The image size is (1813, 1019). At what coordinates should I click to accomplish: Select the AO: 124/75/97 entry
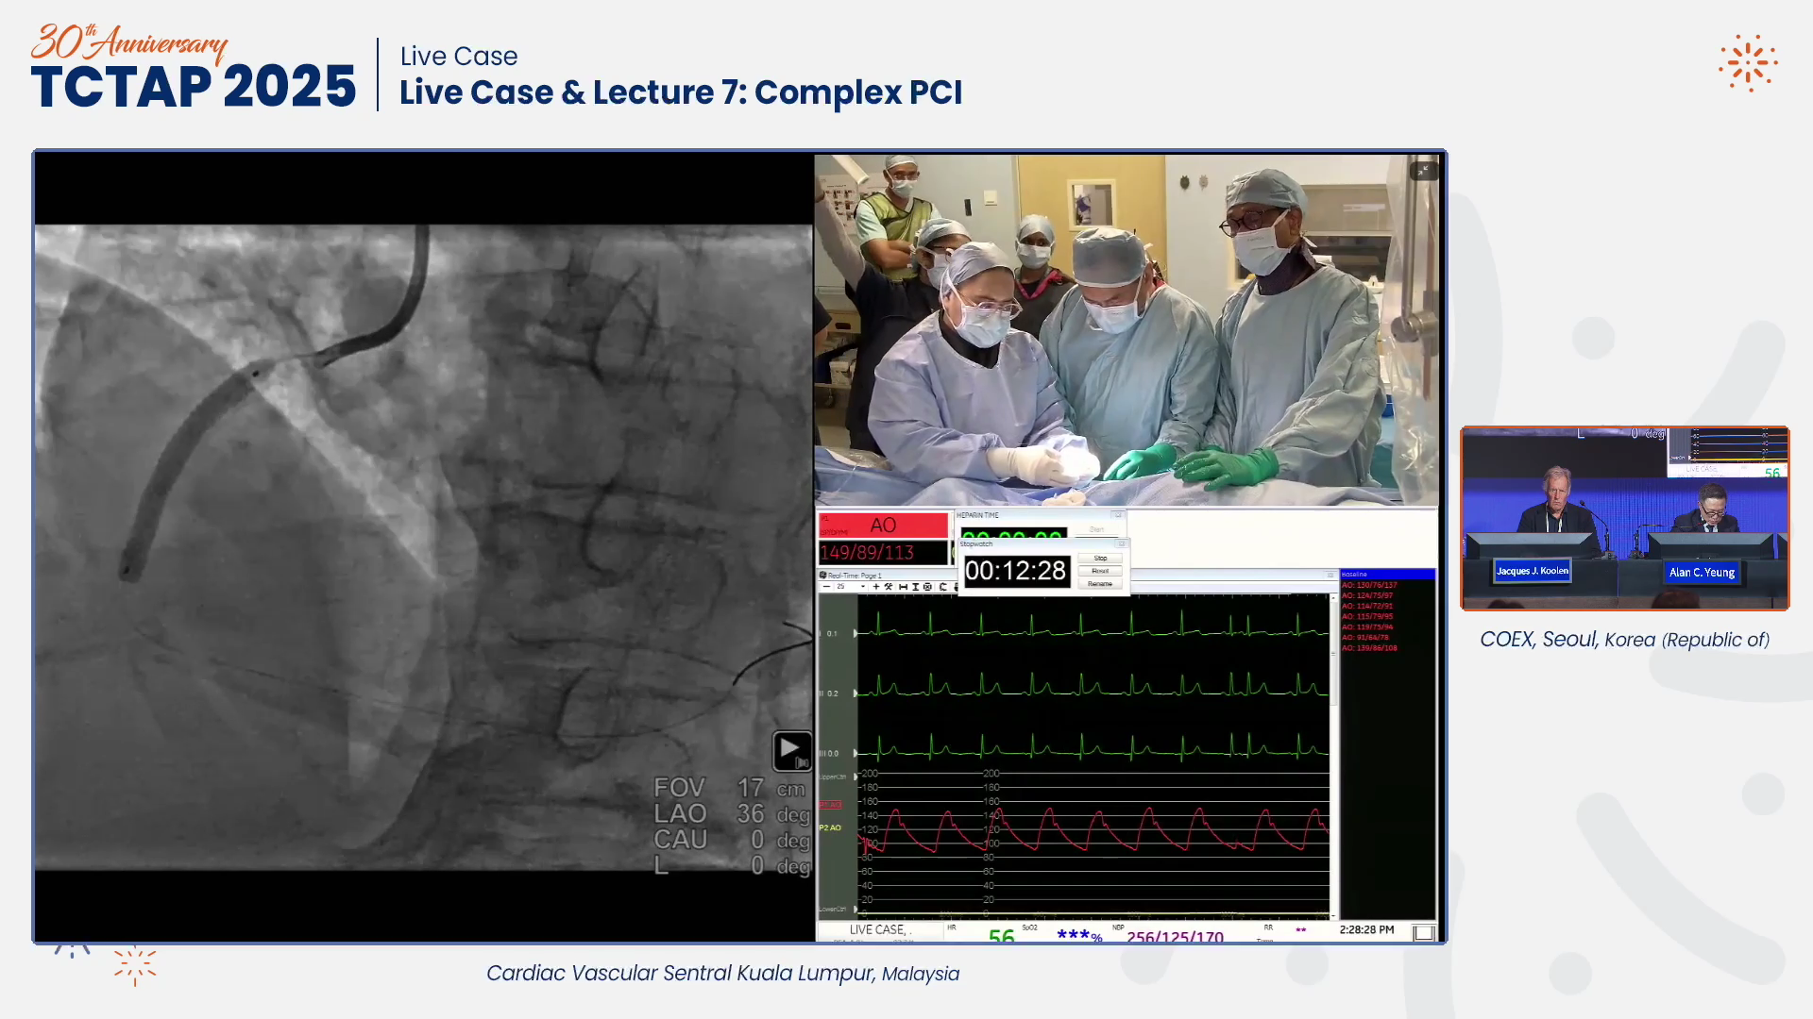1367,595
